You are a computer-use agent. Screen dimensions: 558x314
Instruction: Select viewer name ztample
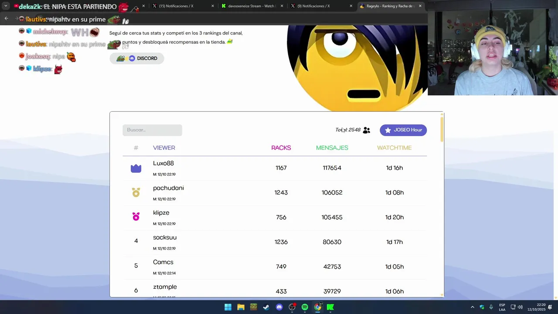click(x=165, y=287)
